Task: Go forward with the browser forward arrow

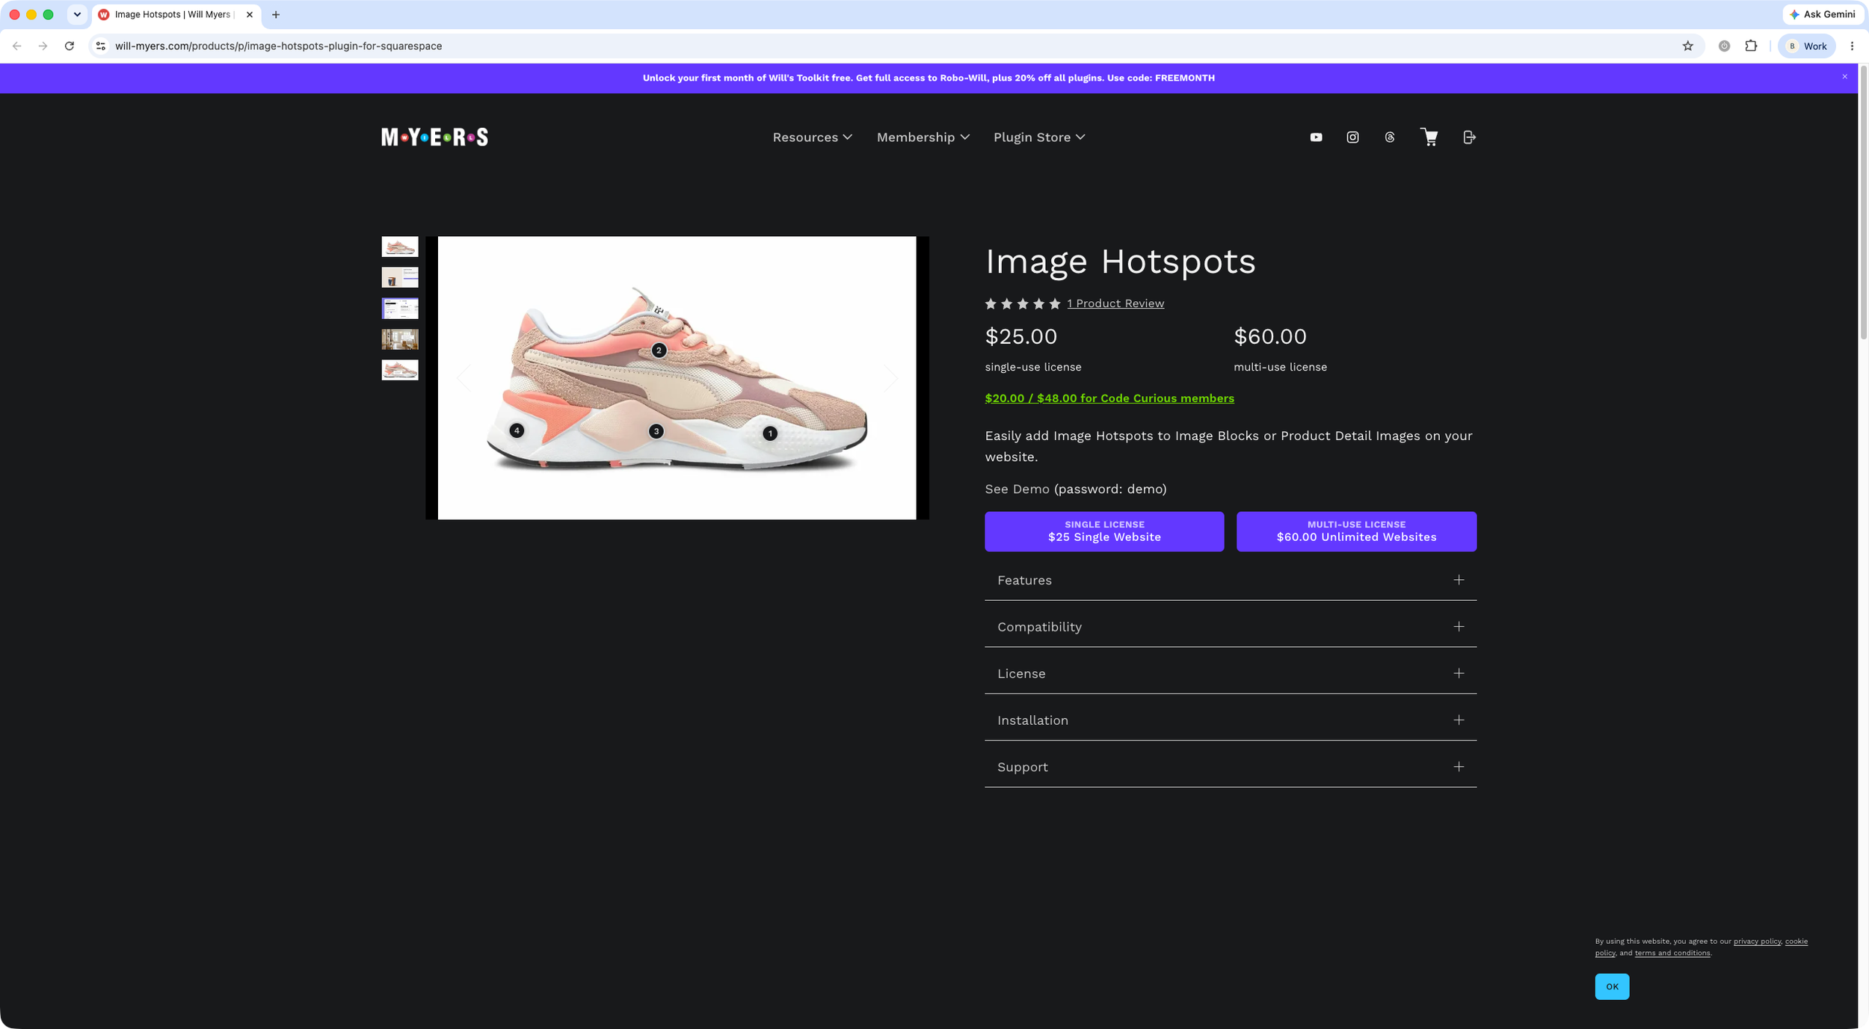Action: 43,46
